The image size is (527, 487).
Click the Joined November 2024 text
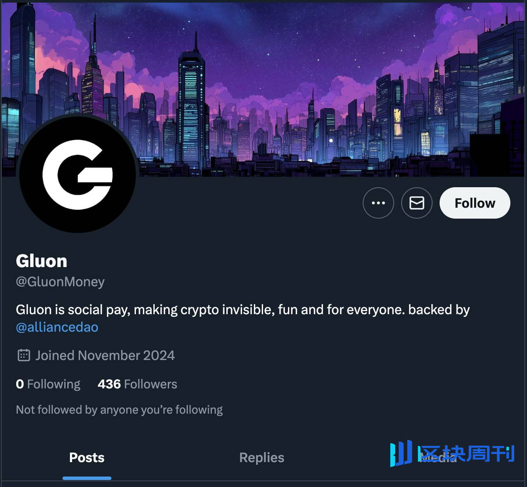105,355
